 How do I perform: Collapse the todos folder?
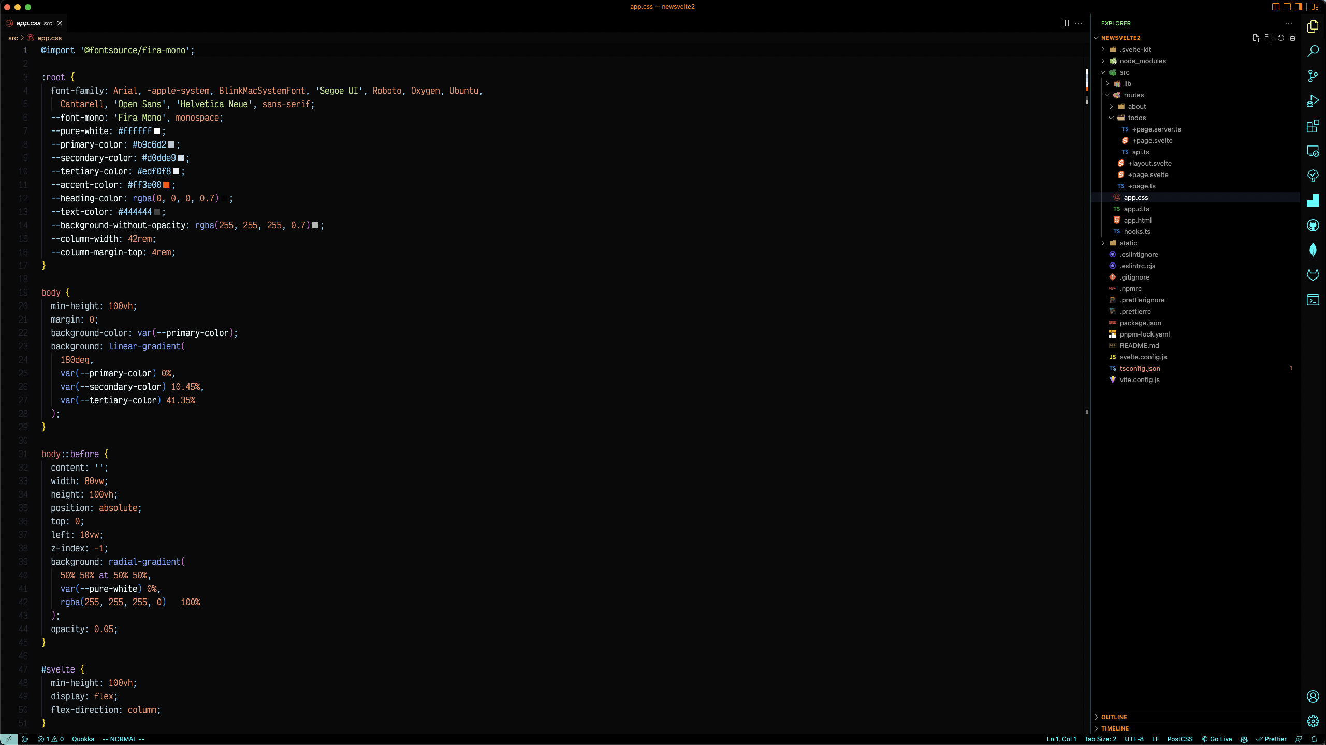[1136, 118]
